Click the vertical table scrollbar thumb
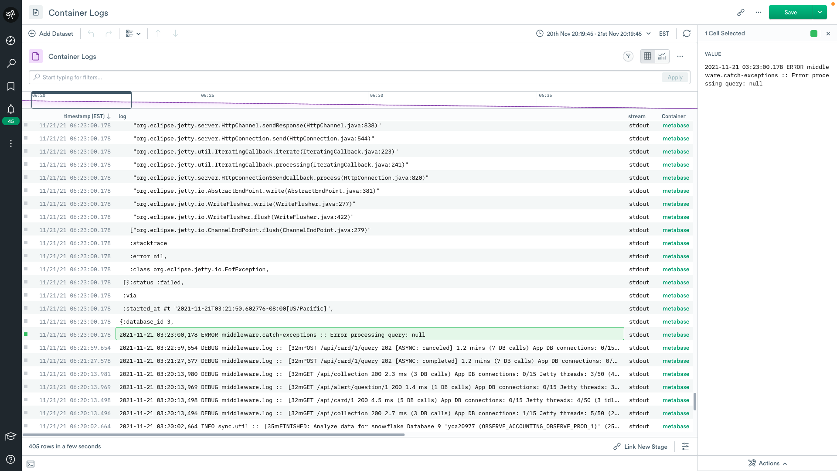 tap(695, 402)
